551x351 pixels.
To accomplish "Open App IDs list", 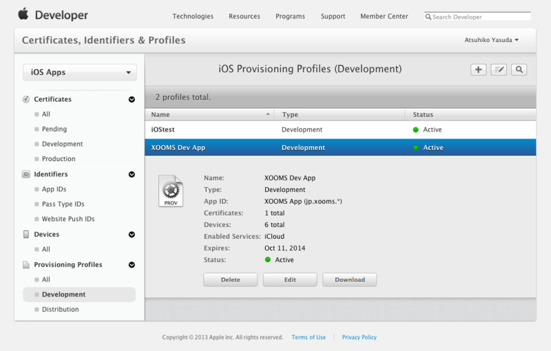I will point(54,189).
